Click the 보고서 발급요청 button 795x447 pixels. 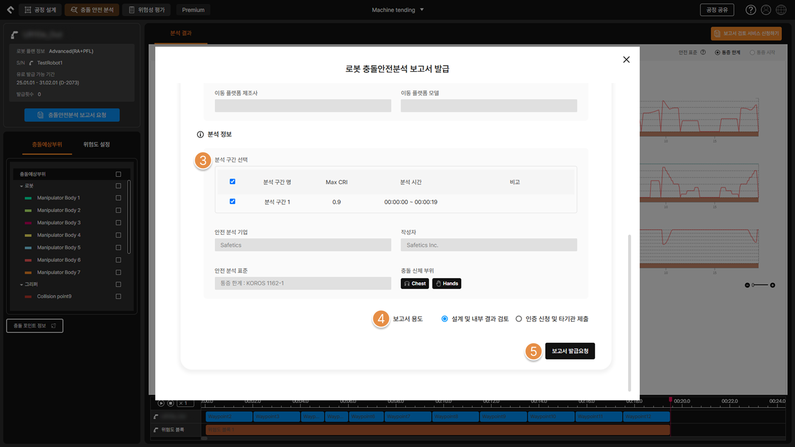click(x=570, y=351)
